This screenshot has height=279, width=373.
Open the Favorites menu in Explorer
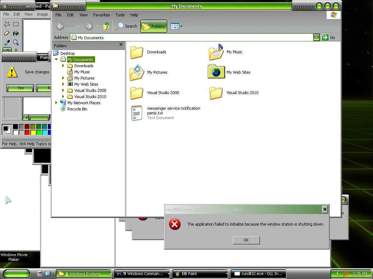[102, 15]
